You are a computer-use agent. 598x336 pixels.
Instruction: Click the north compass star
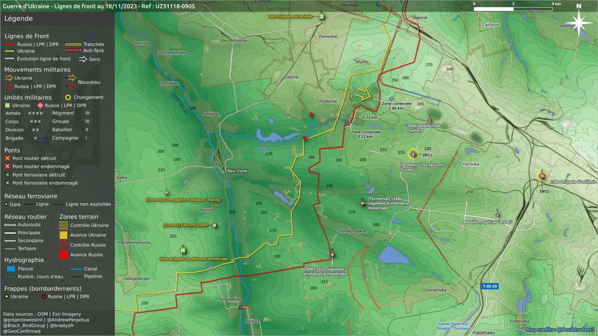[x=579, y=22]
